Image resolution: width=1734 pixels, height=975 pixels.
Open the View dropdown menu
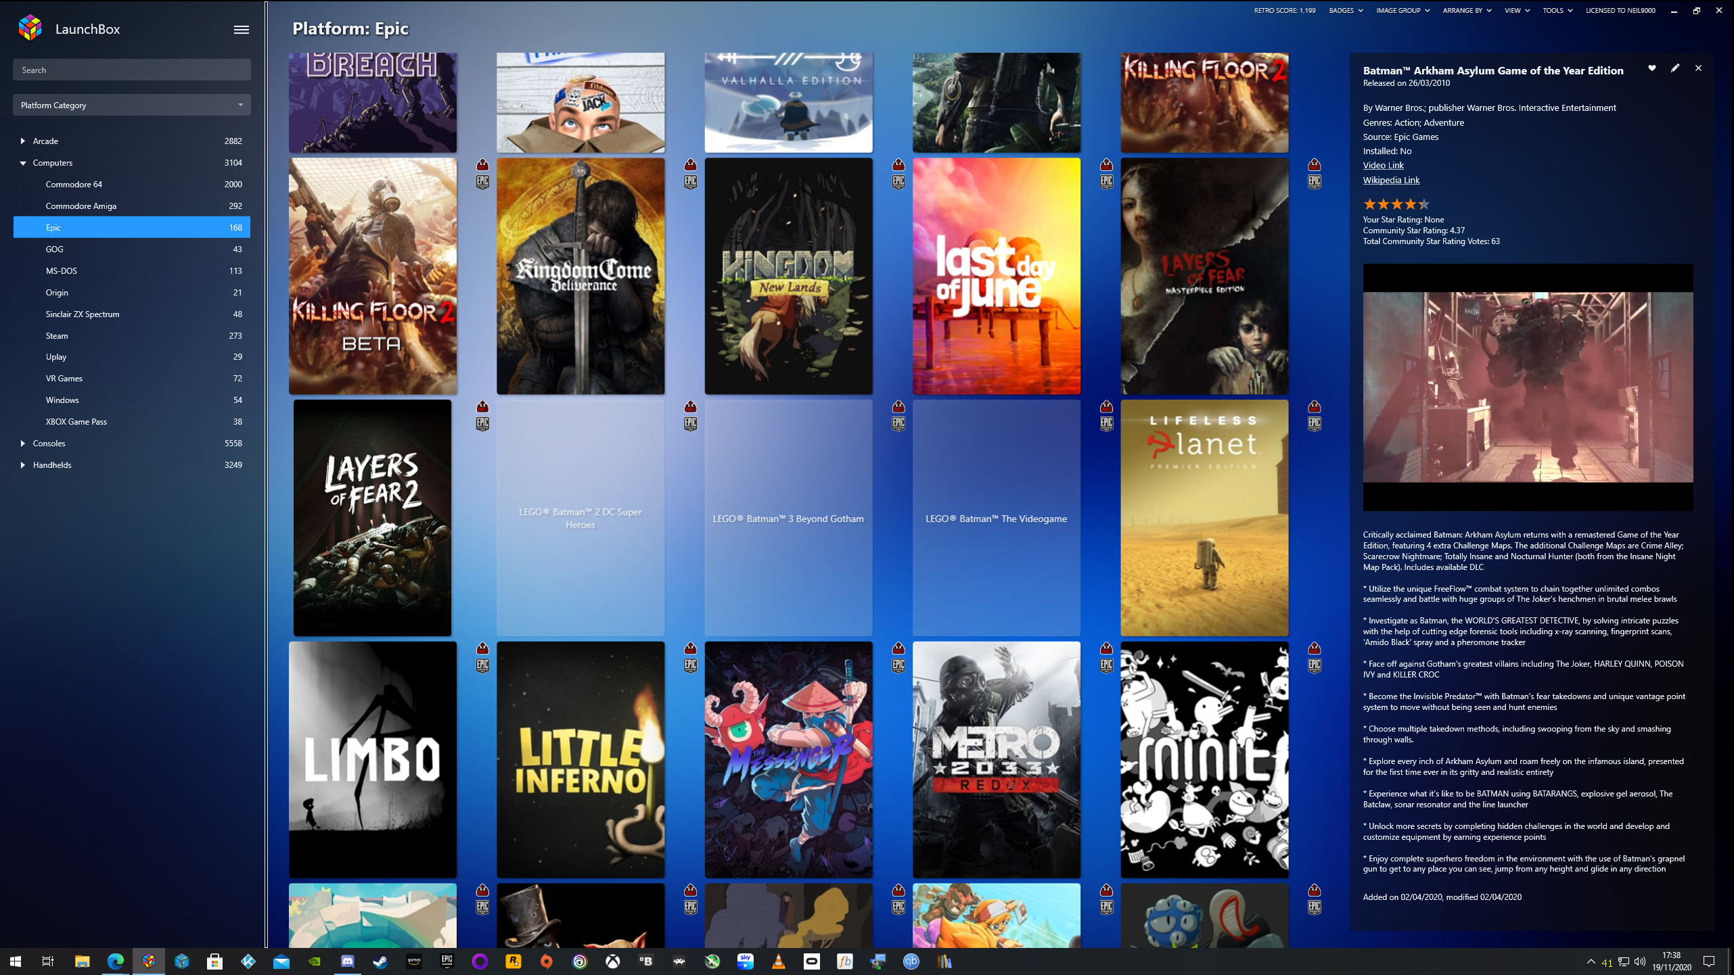tap(1517, 10)
